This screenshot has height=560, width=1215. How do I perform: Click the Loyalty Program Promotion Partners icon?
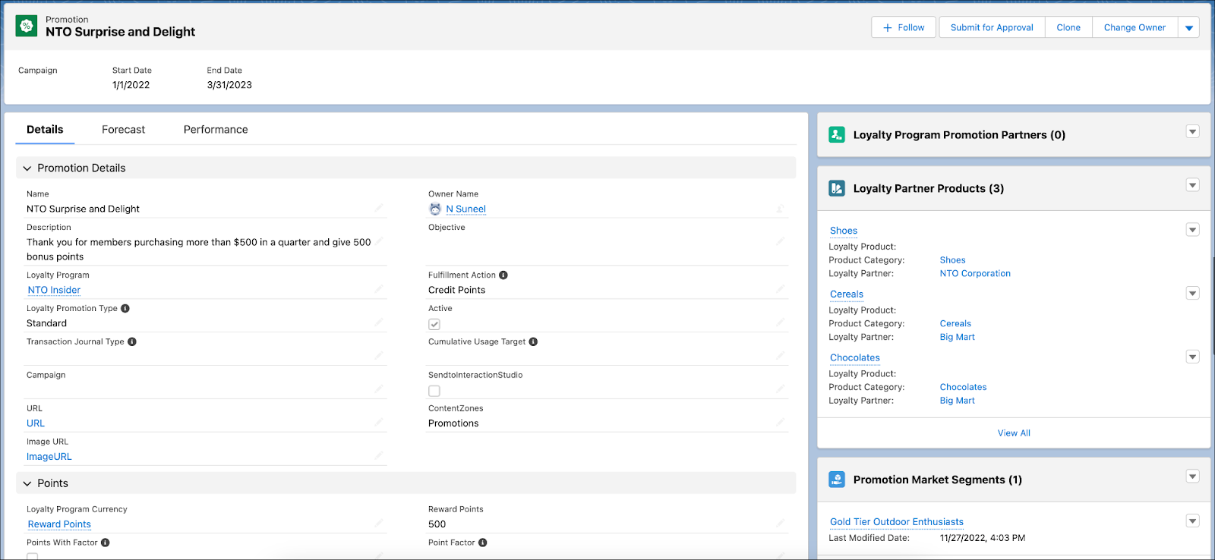tap(837, 134)
